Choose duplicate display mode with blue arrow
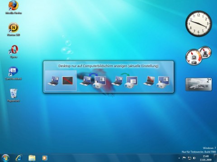217x162 pixels. [93, 81]
